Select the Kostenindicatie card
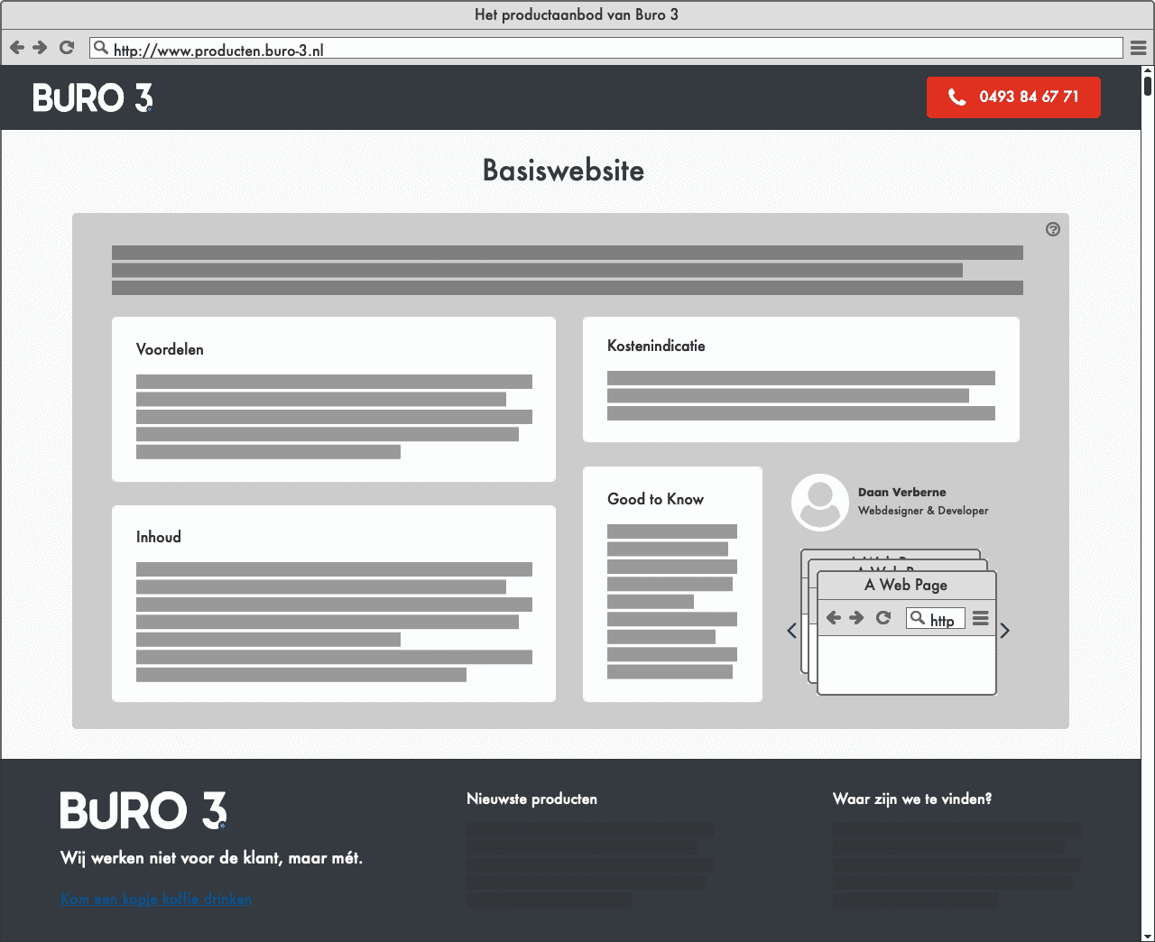Screen dimensions: 1155x942 [800, 379]
